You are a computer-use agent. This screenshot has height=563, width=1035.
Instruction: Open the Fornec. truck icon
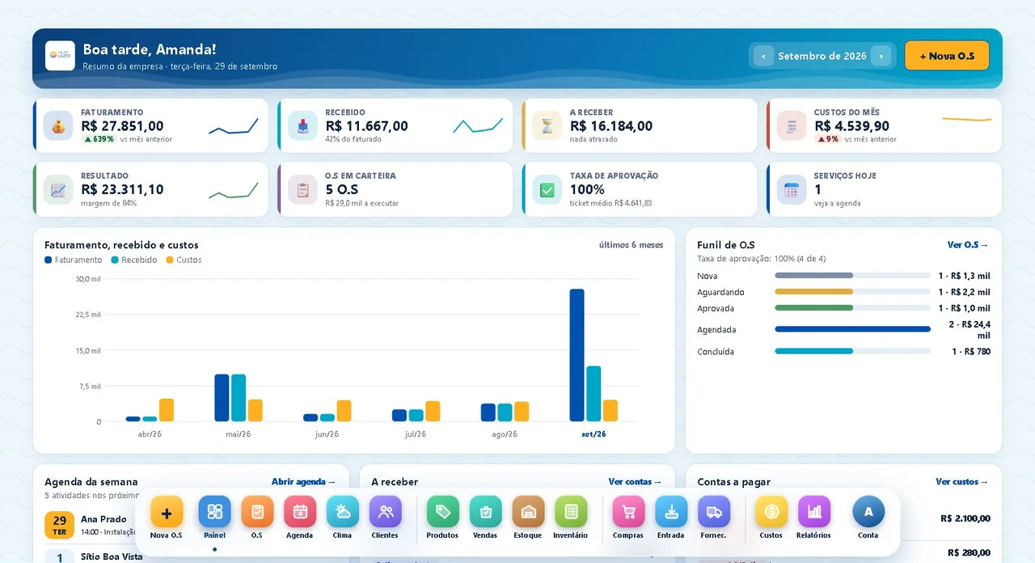714,512
